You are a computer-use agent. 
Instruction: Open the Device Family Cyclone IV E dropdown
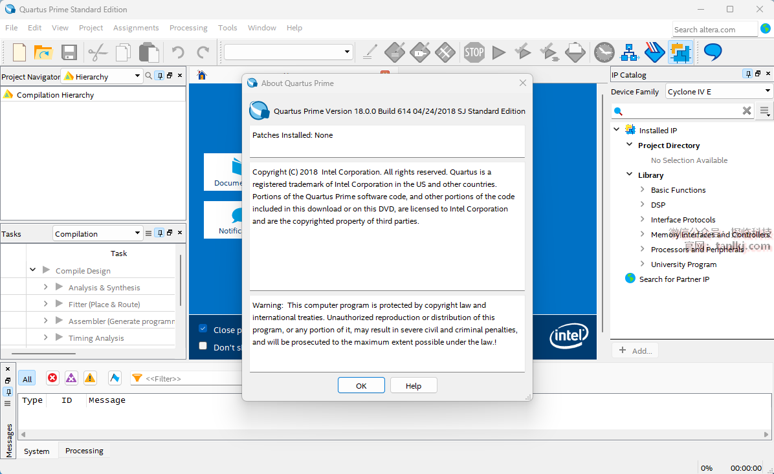point(719,92)
